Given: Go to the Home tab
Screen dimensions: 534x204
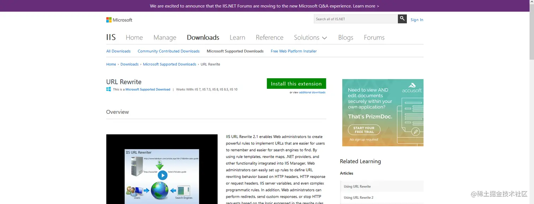Looking at the screenshot, I should tap(134, 37).
